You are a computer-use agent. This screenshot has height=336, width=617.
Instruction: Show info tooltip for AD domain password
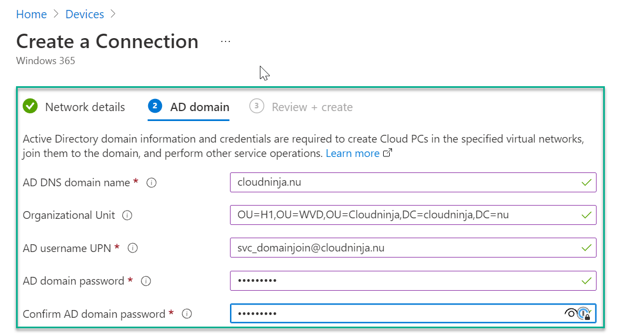tap(146, 281)
